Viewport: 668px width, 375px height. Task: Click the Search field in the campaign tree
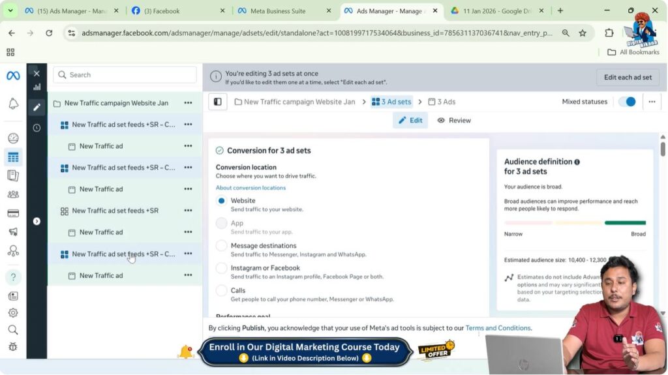(125, 74)
